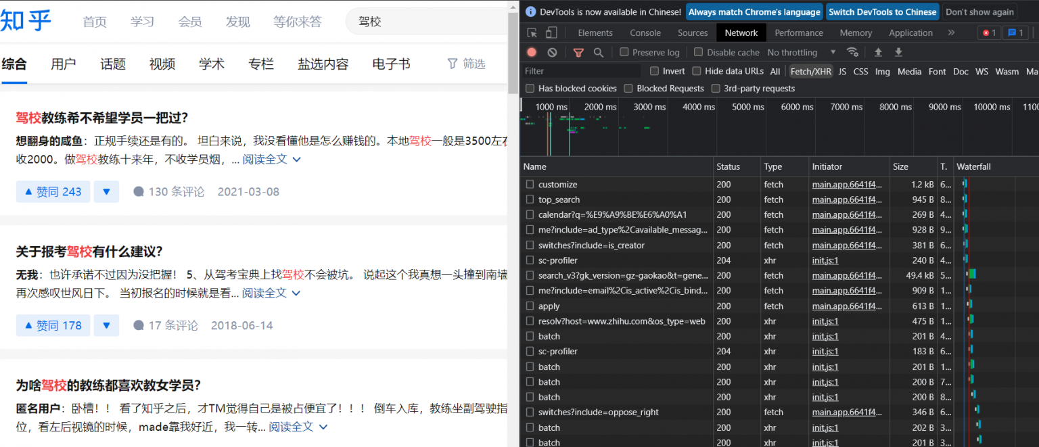Image resolution: width=1039 pixels, height=447 pixels.
Task: Stop recording network log (red circle)
Action: [532, 52]
